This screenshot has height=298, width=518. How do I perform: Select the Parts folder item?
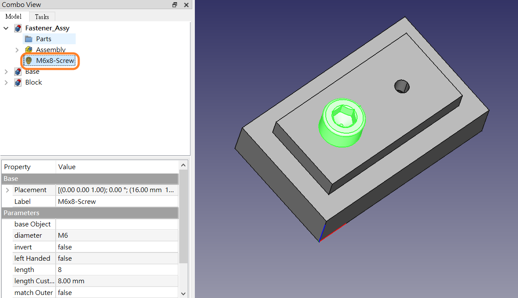pyautogui.click(x=43, y=39)
